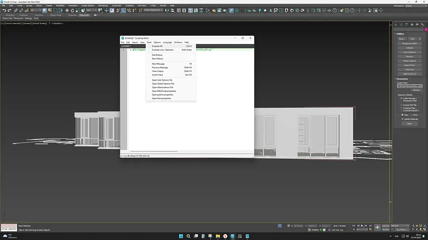Select the Rotate tool icon

[x=72, y=10]
